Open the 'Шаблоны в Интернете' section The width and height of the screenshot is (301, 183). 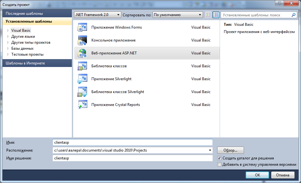tap(37, 63)
